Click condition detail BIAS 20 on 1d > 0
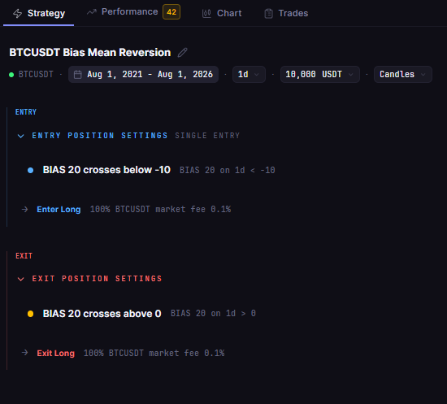This screenshot has width=447, height=404. (213, 314)
